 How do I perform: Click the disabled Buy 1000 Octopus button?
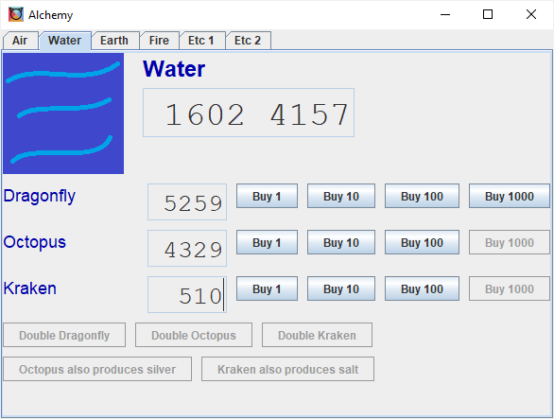pos(510,242)
